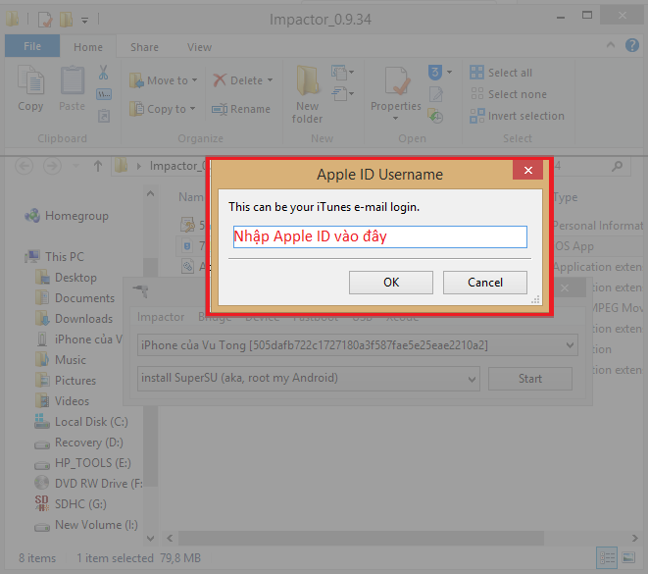The image size is (648, 574).
Task: Click the Rename button in ribbon
Action: [241, 109]
